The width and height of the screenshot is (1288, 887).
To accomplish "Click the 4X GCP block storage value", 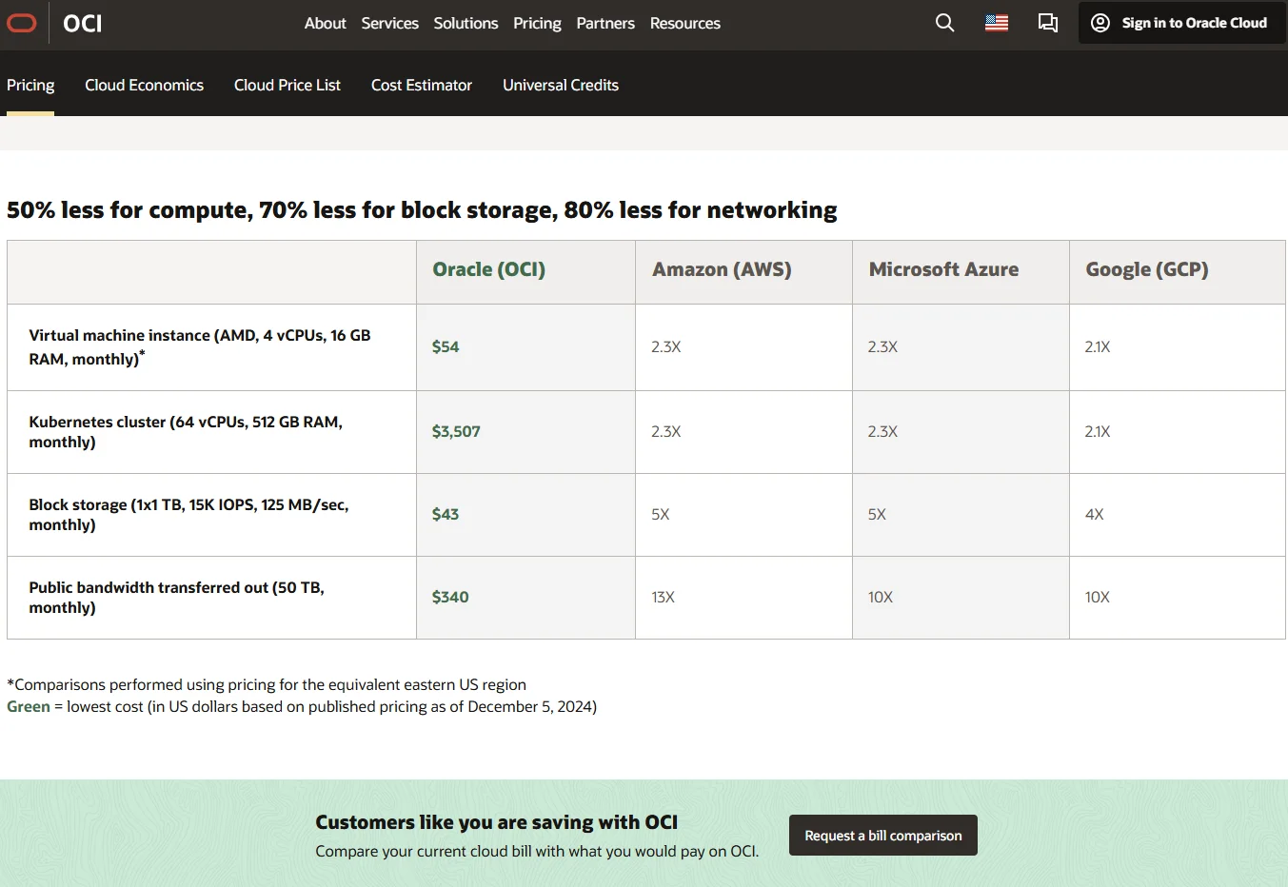I will (1095, 514).
